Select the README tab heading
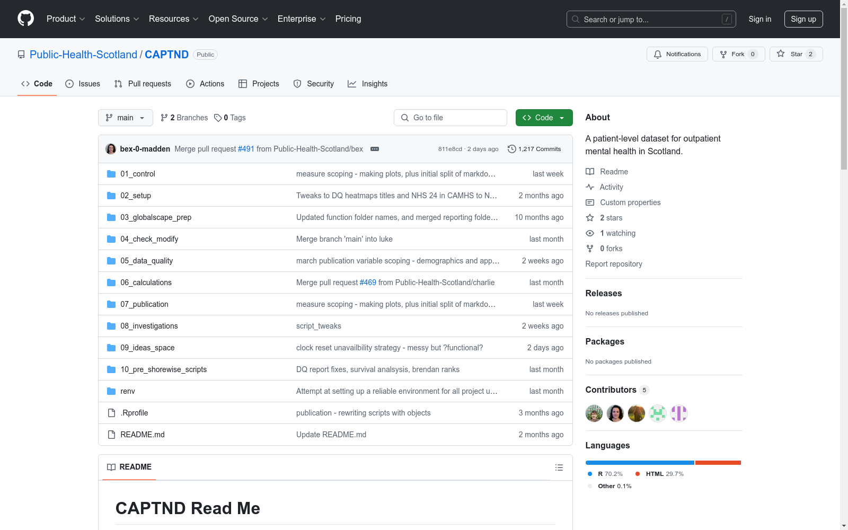The image size is (848, 530). (x=129, y=467)
